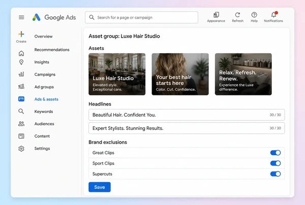The height and width of the screenshot is (205, 305).
Task: Go to the Recommendations menu item
Action: pos(52,50)
